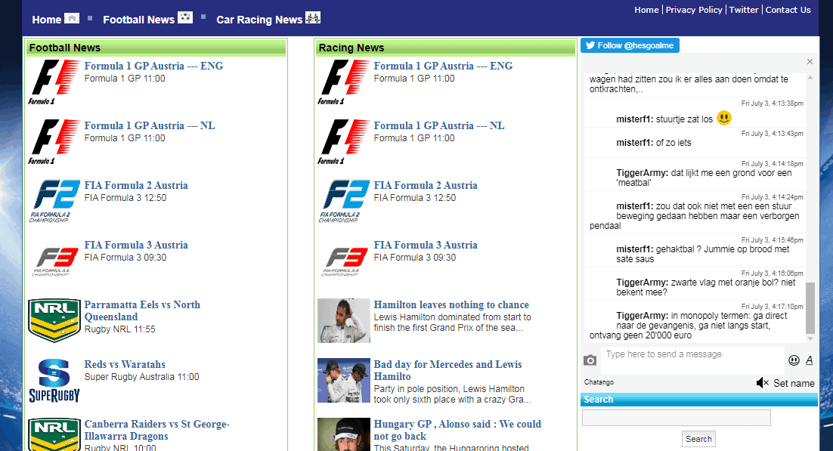Screen dimensions: 833x451
Task: Open Hamilton leaves nothing to chance thumbnail
Action: click(344, 320)
